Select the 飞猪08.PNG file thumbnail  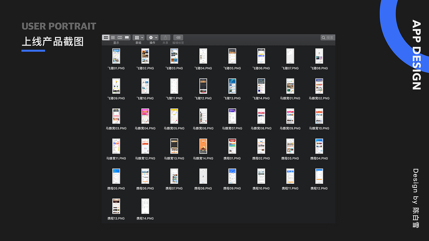pyautogui.click(x=319, y=56)
